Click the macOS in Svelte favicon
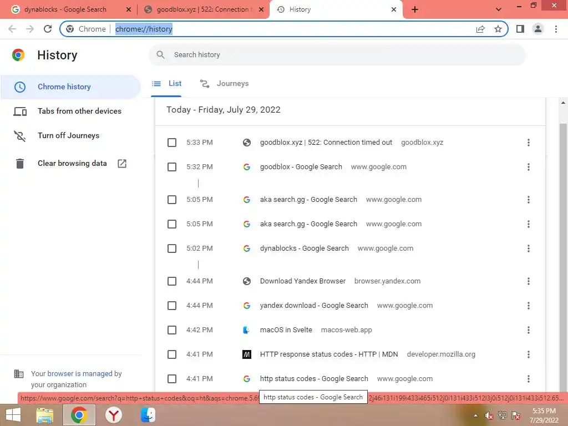This screenshot has height=426, width=568. (247, 330)
